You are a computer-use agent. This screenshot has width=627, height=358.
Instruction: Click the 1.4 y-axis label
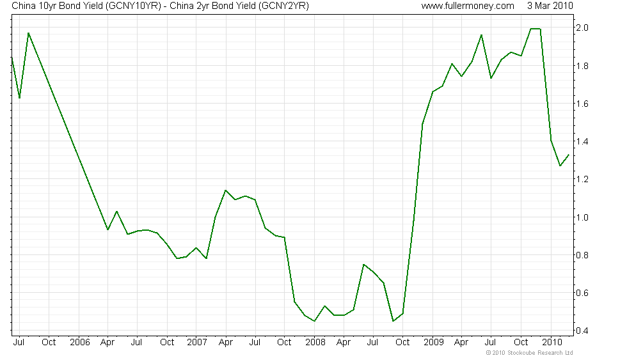582,141
